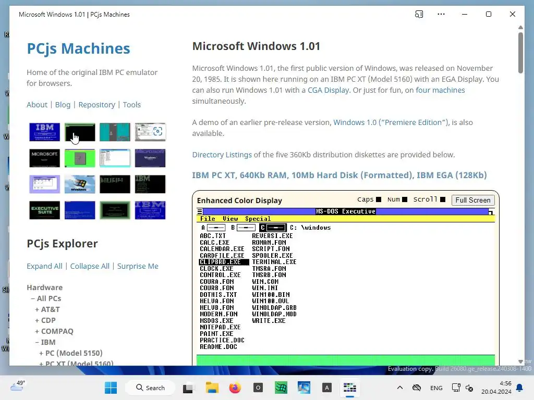Screen dimensions: 534x400
Task: Launch File Explorer from the taskbar
Action: (x=212, y=387)
